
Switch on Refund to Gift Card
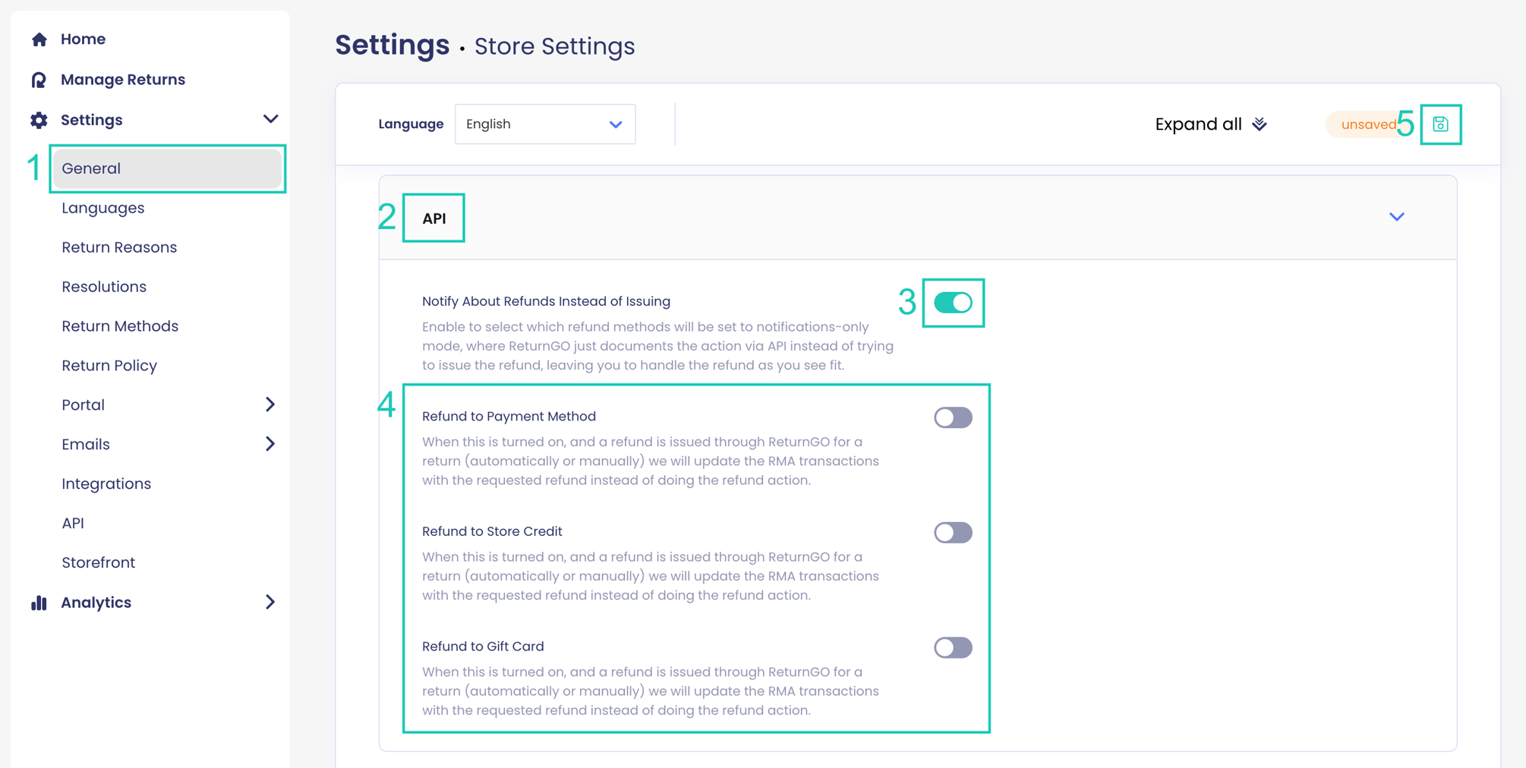pyautogui.click(x=953, y=647)
